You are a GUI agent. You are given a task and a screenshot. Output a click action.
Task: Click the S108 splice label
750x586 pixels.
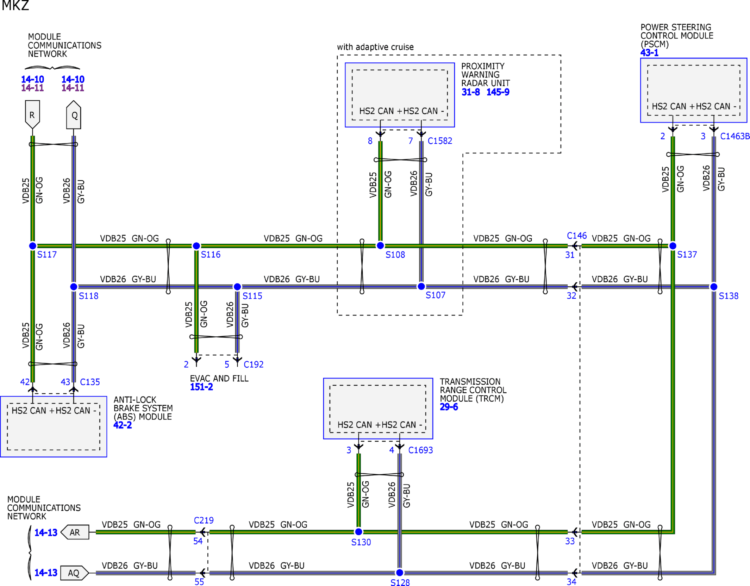(395, 255)
